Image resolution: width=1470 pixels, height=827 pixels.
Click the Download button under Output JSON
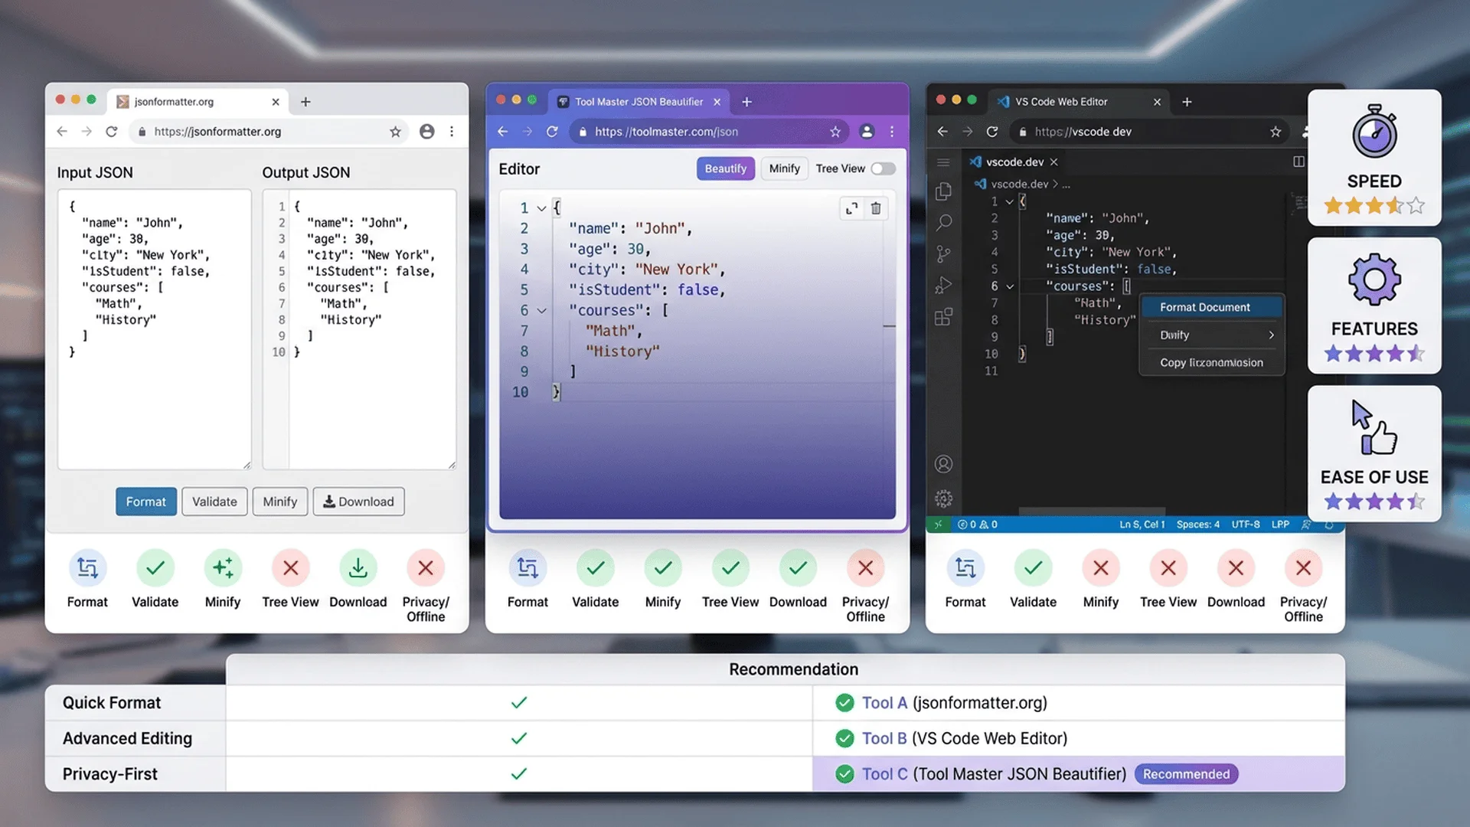pyautogui.click(x=358, y=502)
